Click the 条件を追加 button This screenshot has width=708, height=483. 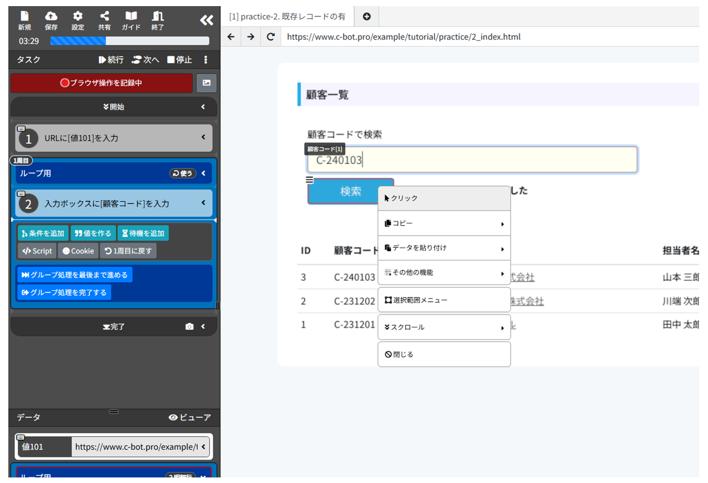coord(43,233)
